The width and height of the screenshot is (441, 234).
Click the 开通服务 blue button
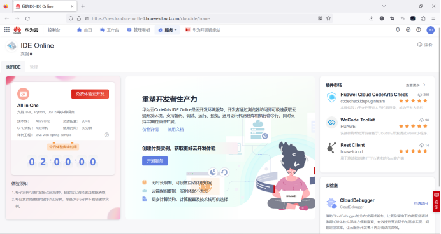click(155, 161)
